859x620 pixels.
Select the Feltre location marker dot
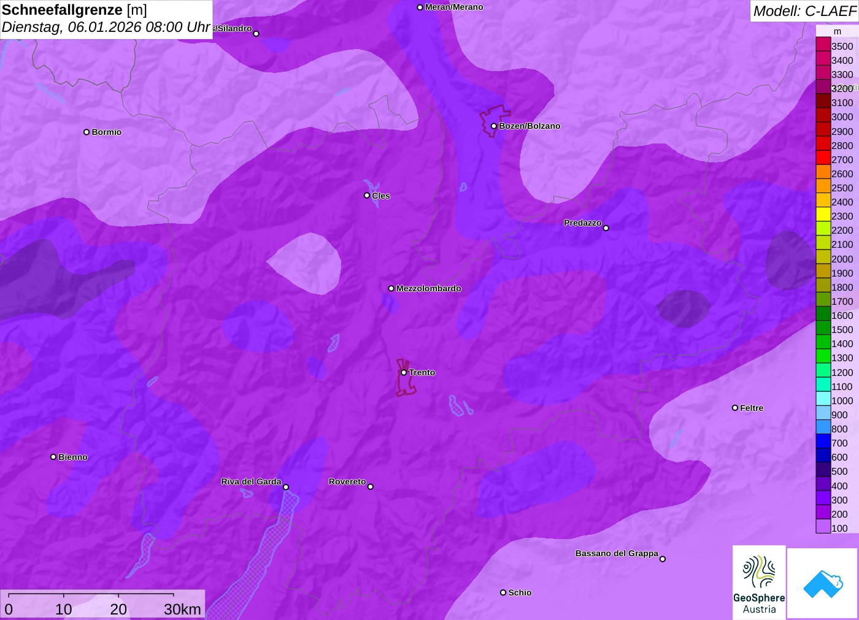pos(735,408)
